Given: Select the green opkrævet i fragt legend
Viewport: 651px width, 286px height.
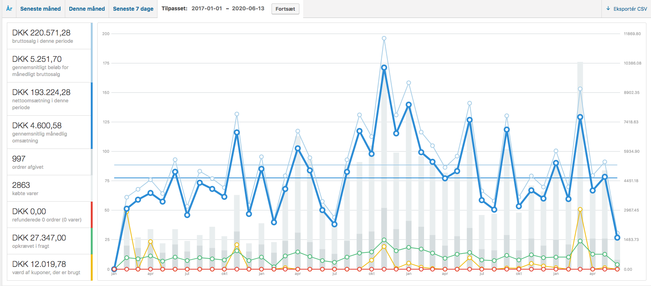Looking at the screenshot, I should (49, 241).
